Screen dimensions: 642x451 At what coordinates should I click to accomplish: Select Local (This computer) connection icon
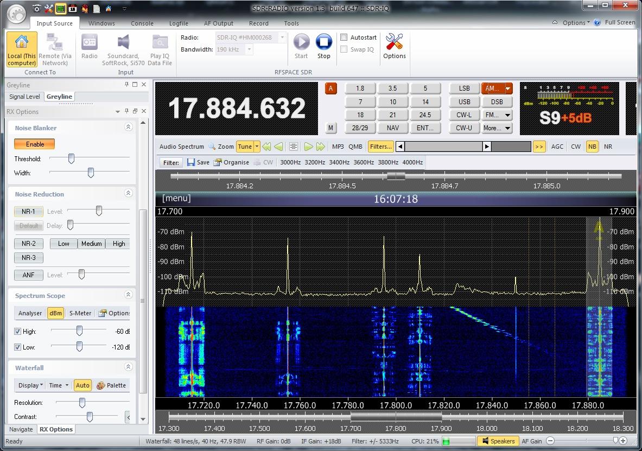pyautogui.click(x=22, y=42)
